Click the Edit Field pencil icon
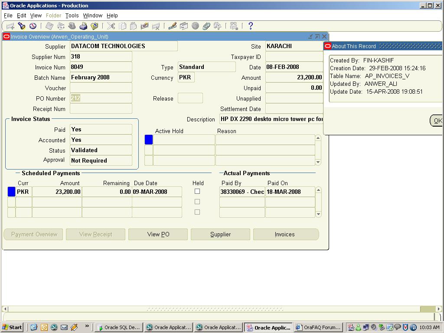 [x=173, y=26]
